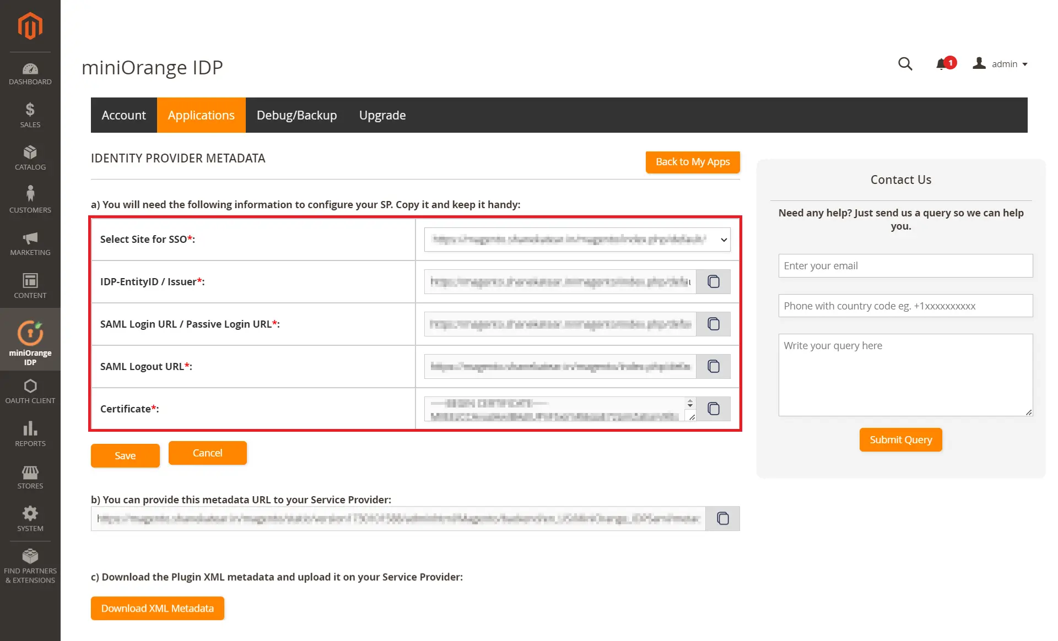
Task: Click the Submit Query button
Action: tap(900, 439)
